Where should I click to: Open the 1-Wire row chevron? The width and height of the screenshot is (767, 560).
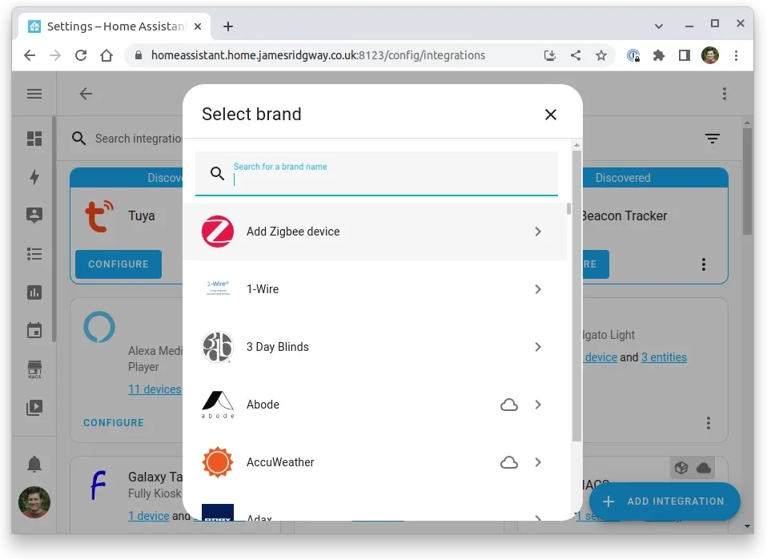537,289
